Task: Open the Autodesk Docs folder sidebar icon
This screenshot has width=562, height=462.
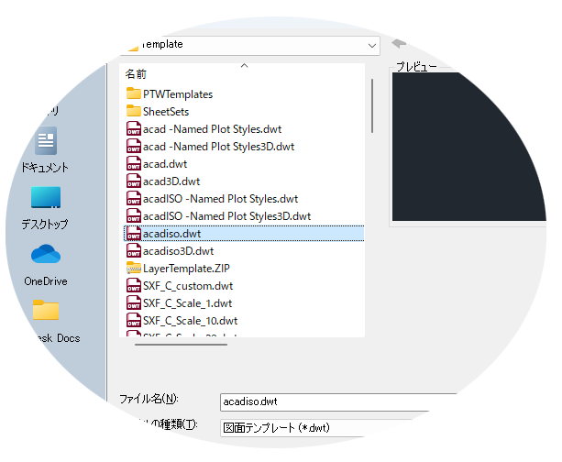Action: click(x=46, y=310)
